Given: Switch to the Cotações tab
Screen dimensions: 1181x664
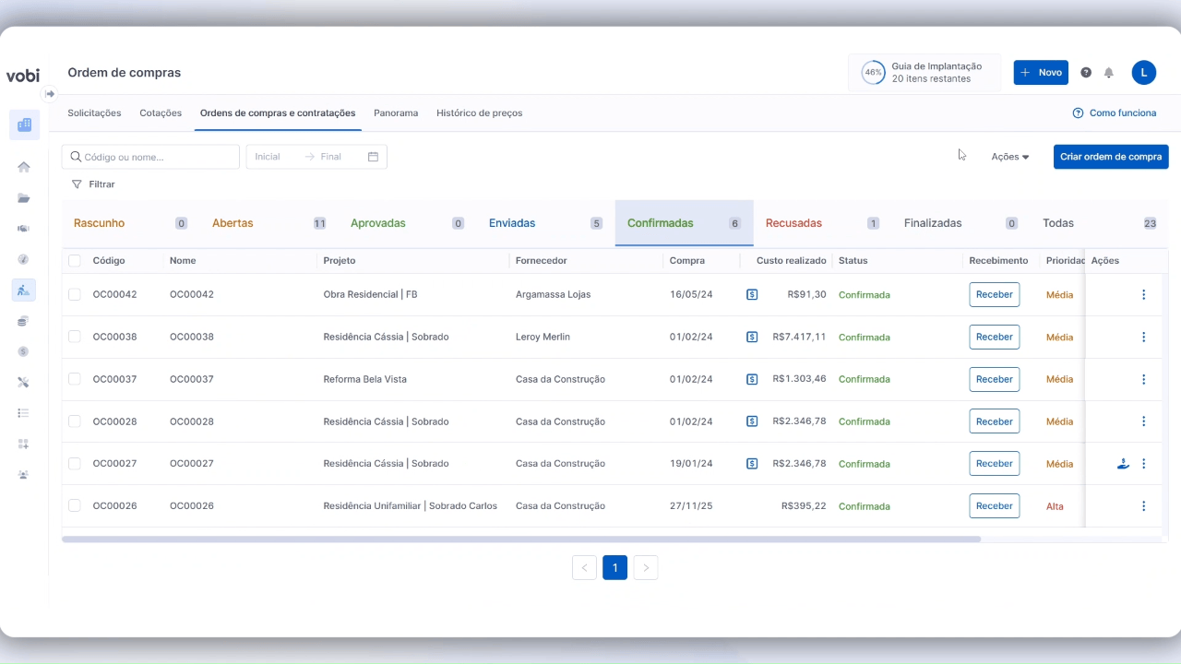Looking at the screenshot, I should (x=161, y=113).
